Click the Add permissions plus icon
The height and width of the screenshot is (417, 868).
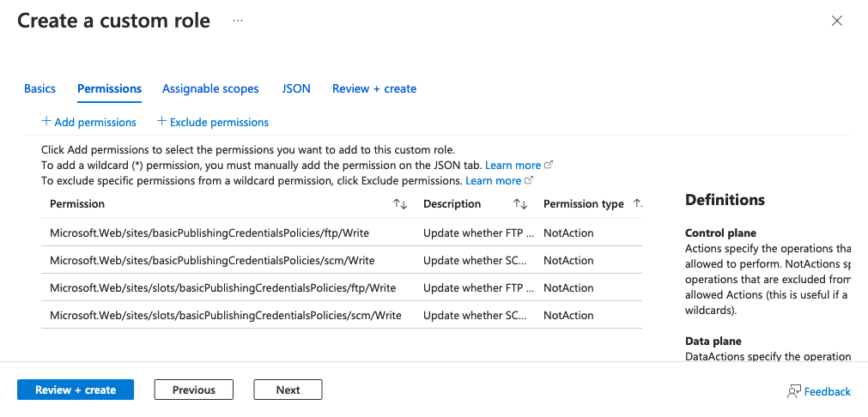(46, 121)
